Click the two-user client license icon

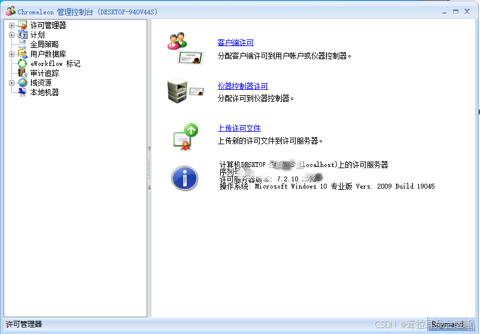coord(186,48)
